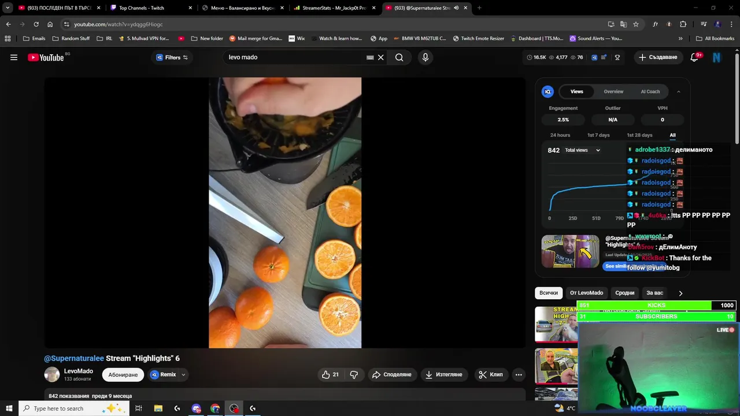The image size is (740, 416).
Task: Open the LevoMado channel name link
Action: coord(79,371)
